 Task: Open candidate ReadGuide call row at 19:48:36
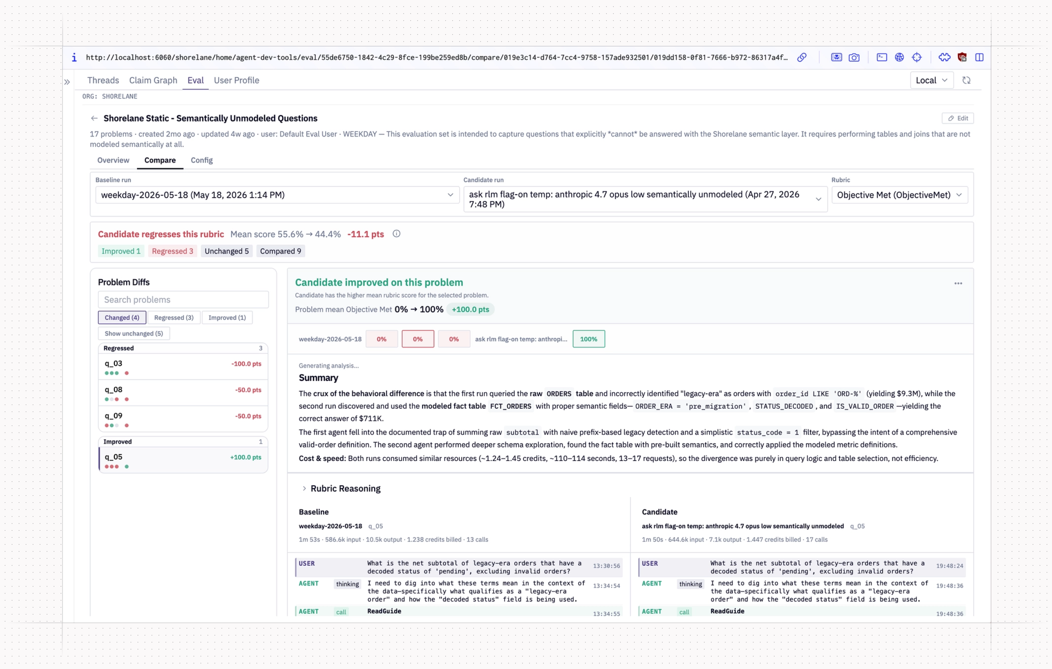(802, 612)
